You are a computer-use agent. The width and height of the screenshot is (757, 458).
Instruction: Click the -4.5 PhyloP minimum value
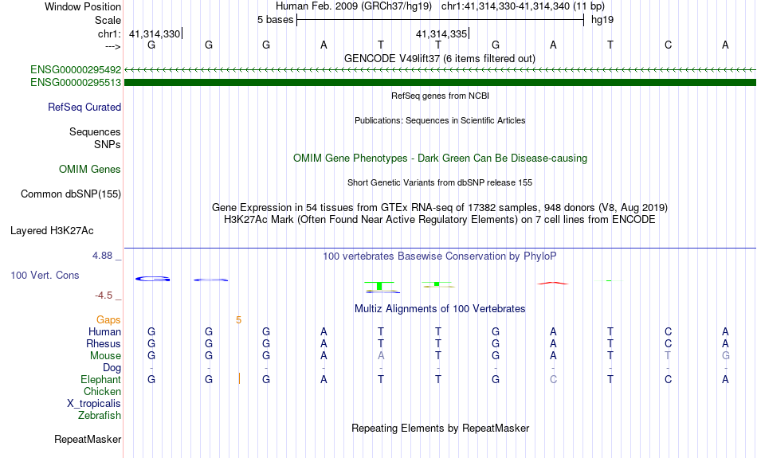coord(104,296)
